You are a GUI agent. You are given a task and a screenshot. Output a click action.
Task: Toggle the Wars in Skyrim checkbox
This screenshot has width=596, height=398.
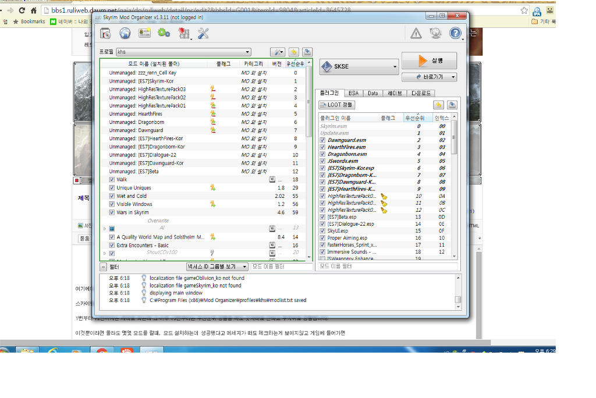(x=112, y=212)
